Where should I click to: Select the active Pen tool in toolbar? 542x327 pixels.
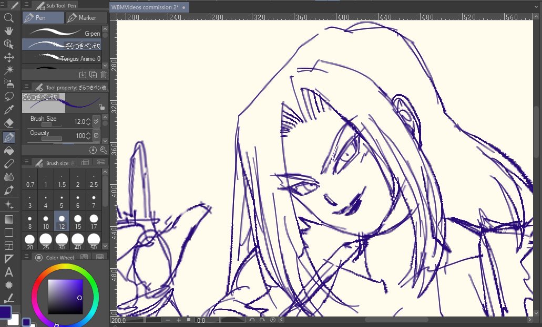pyautogui.click(x=8, y=138)
